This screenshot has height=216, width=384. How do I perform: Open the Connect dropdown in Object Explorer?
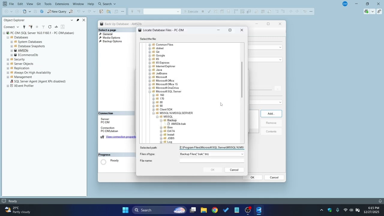pyautogui.click(x=11, y=27)
